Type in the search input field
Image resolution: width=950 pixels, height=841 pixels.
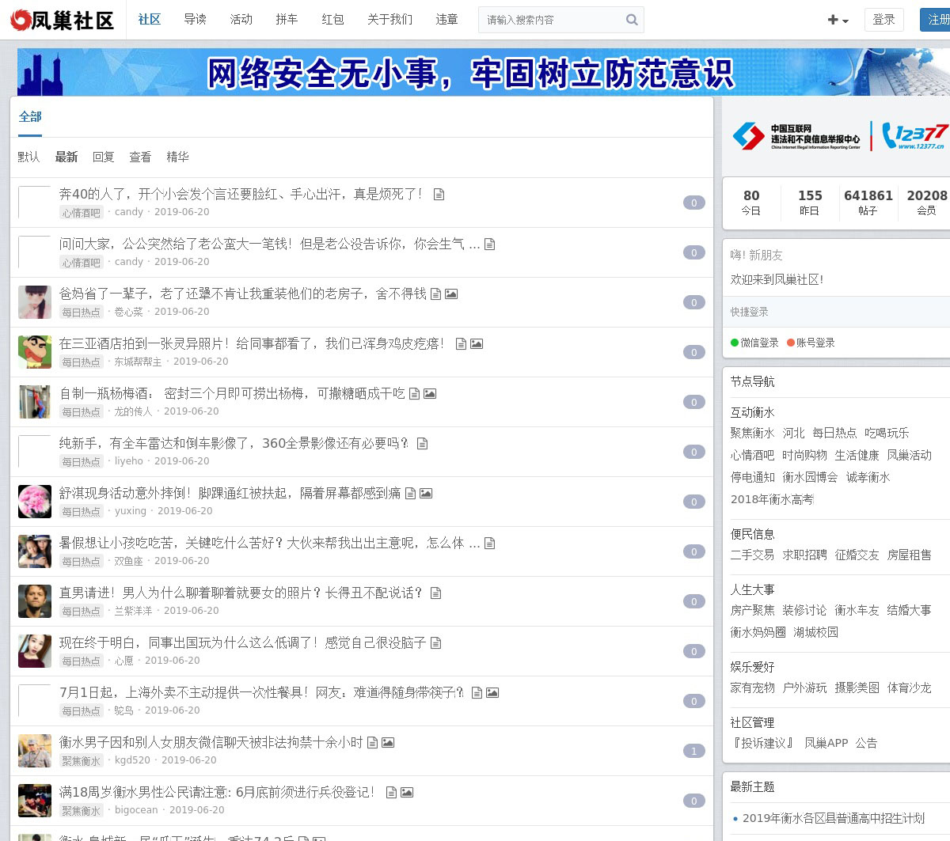[550, 20]
